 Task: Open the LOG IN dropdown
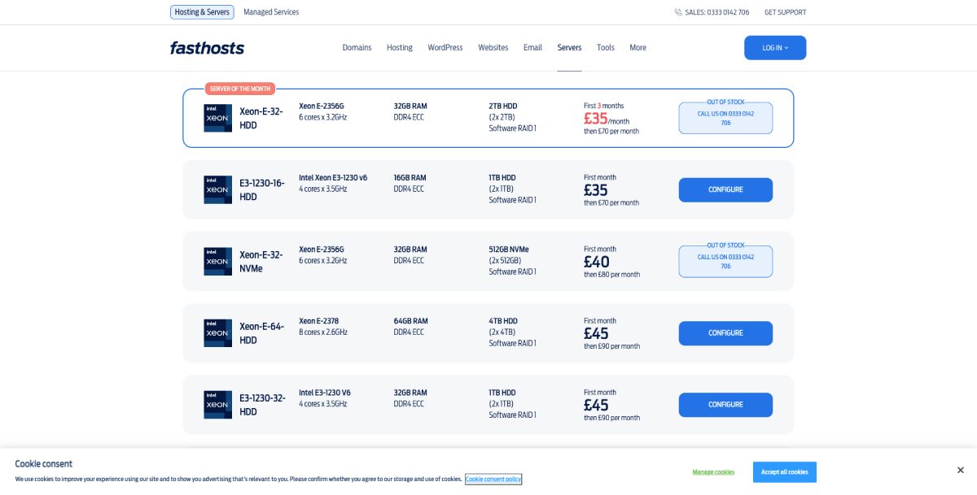coord(773,47)
